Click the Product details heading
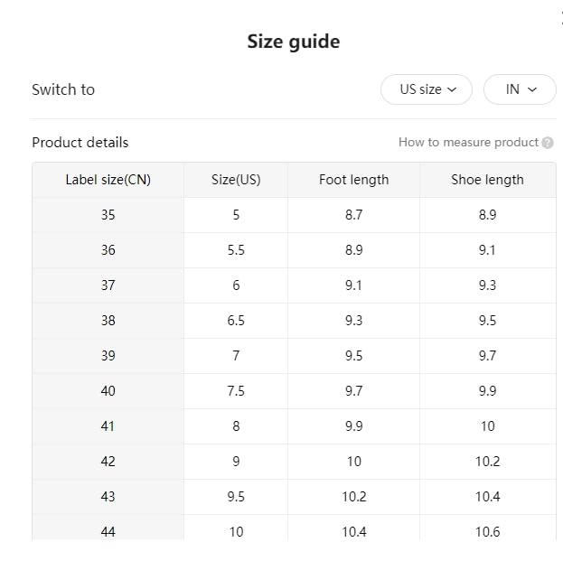The image size is (563, 561). 80,143
